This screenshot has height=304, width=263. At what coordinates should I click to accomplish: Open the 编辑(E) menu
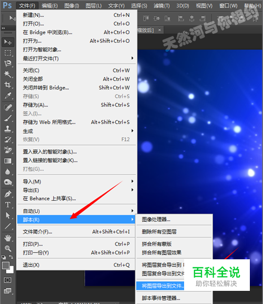49,6
